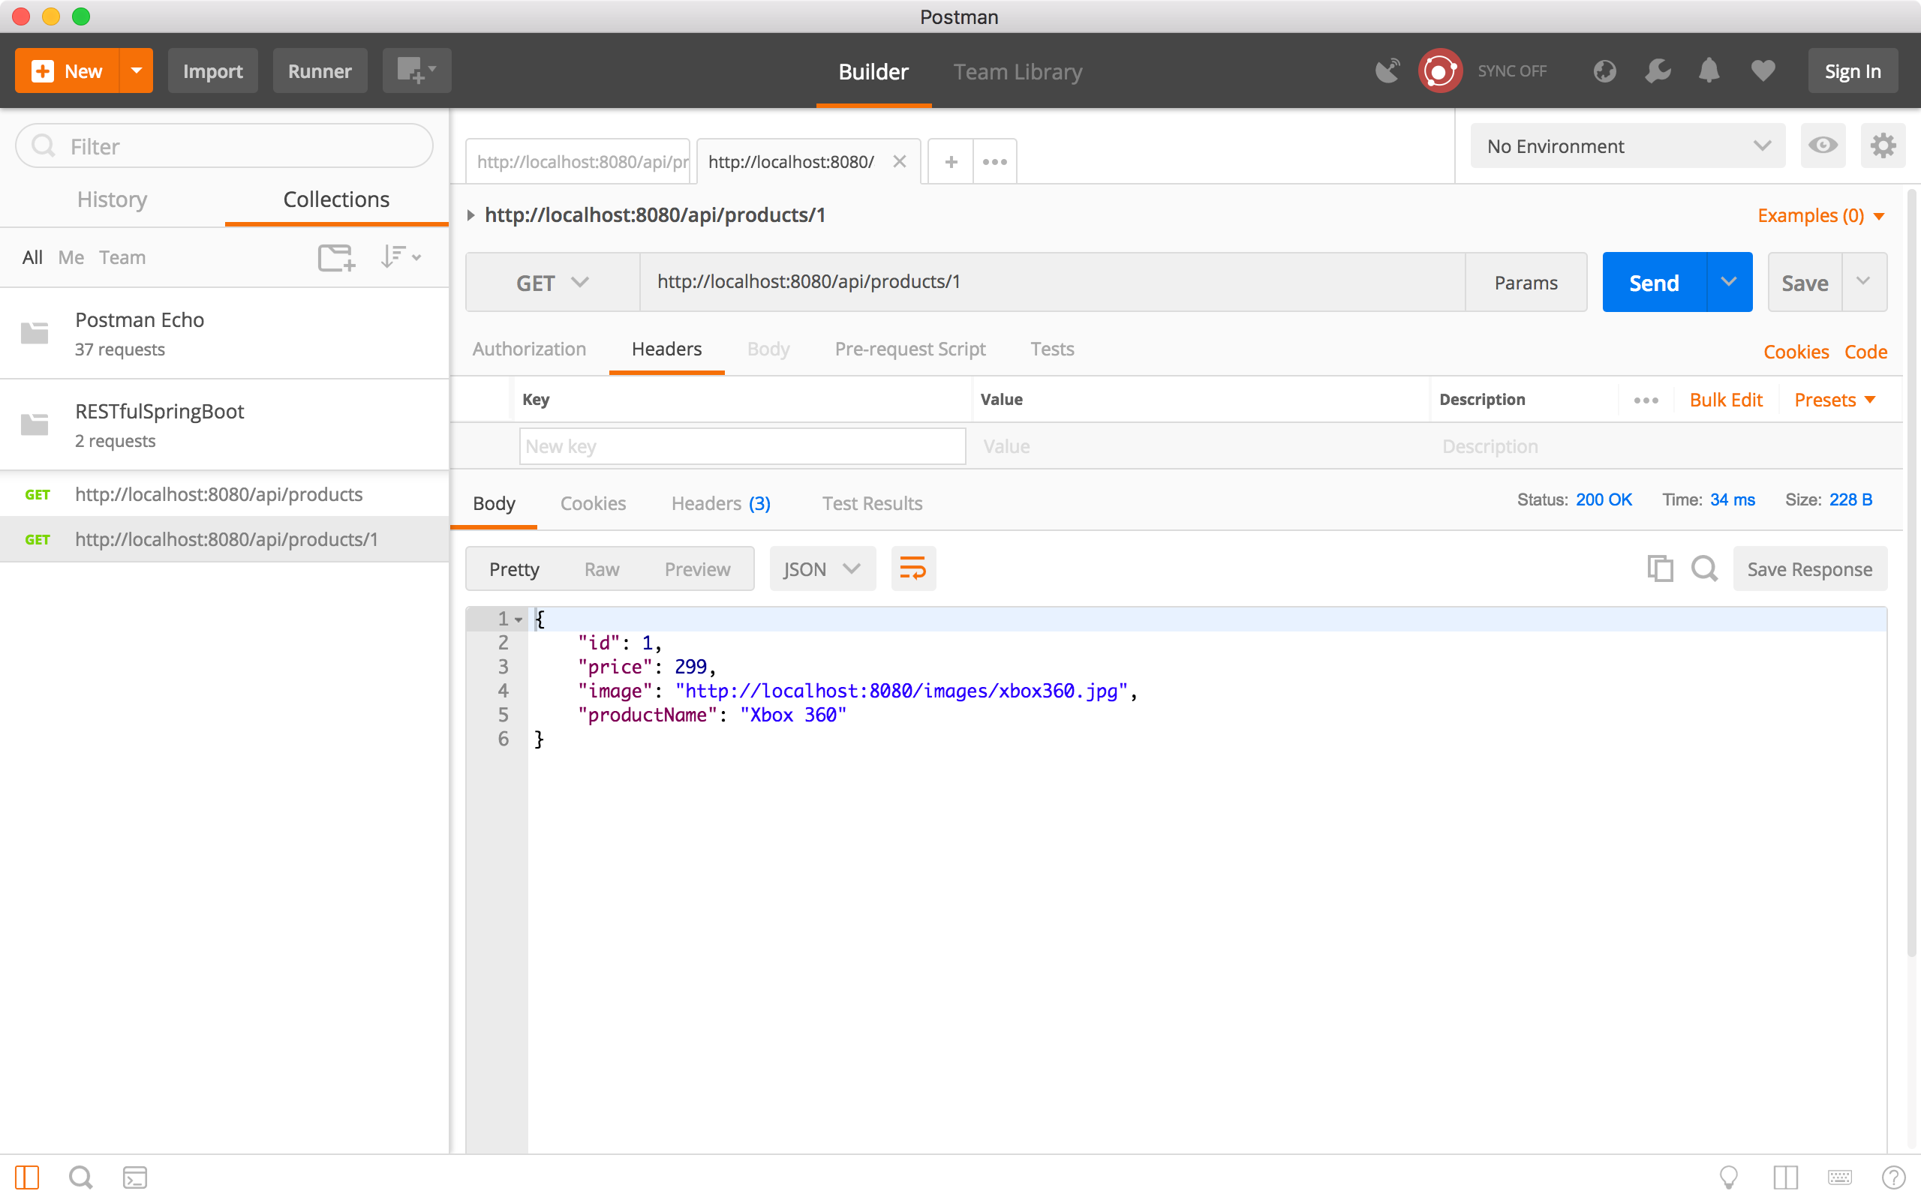Image resolution: width=1921 pixels, height=1200 pixels.
Task: Toggle line wrap icon in response
Action: click(x=913, y=569)
